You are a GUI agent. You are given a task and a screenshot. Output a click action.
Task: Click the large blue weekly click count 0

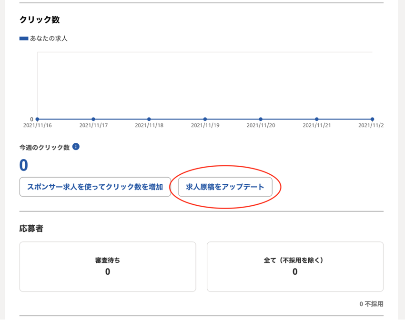(23, 165)
